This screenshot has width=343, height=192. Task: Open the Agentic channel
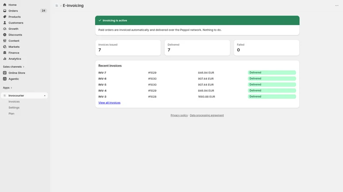tap(14, 79)
